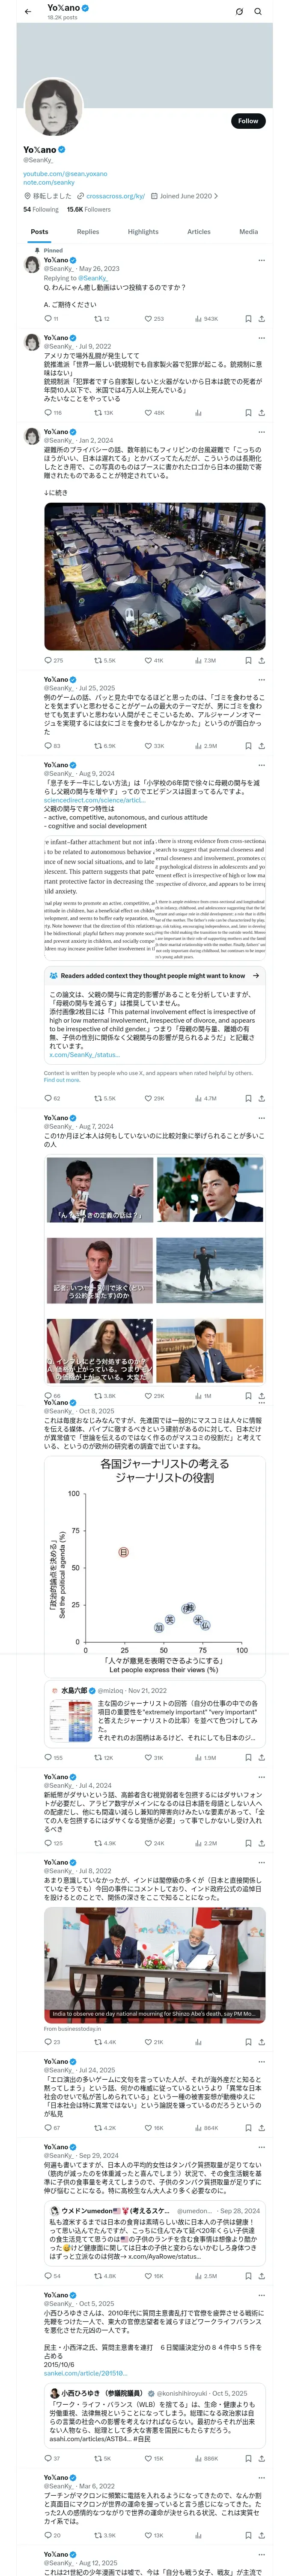Open the youtube.com/@sean.yoxano link
Image resolution: width=289 pixels, height=2576 pixels.
click(65, 174)
